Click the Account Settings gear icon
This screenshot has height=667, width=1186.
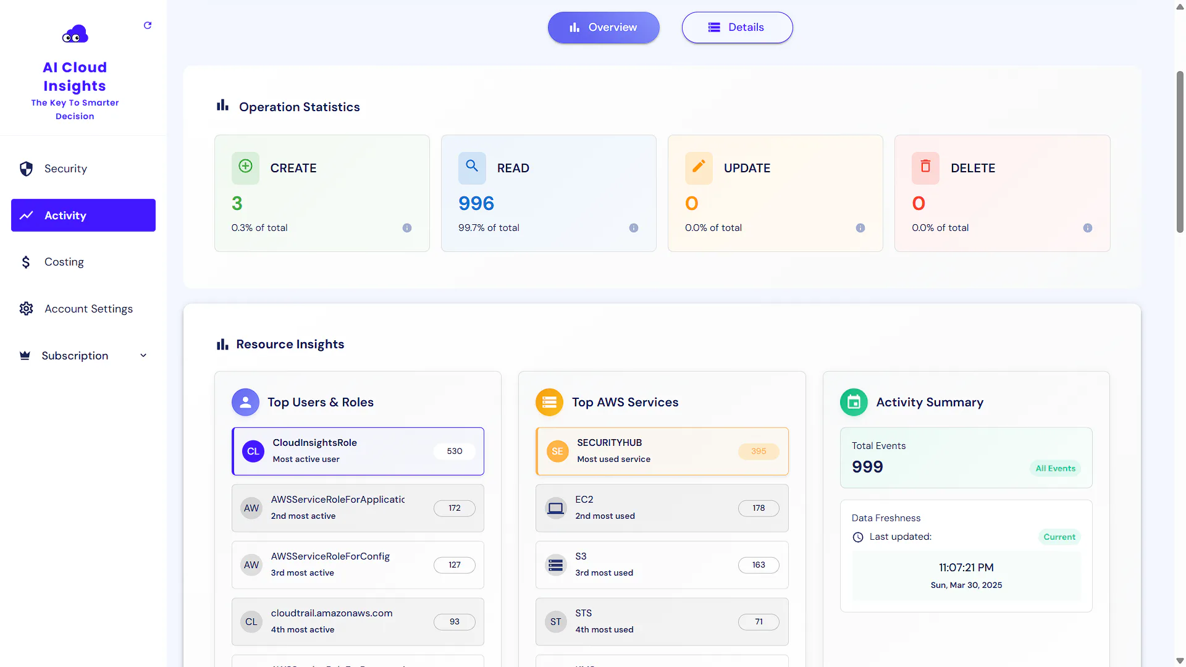point(26,309)
